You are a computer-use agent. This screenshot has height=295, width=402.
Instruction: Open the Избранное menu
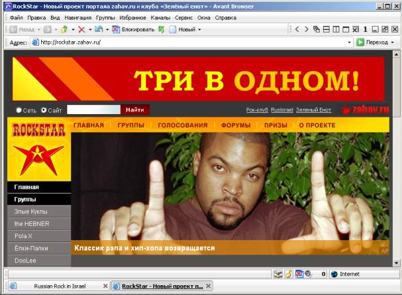[x=132, y=18]
